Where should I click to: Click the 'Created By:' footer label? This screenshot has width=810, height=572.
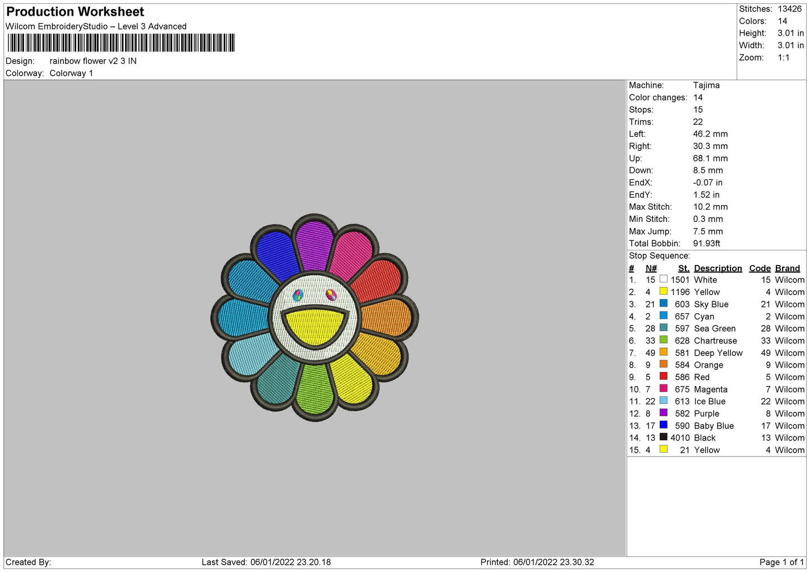(28, 562)
